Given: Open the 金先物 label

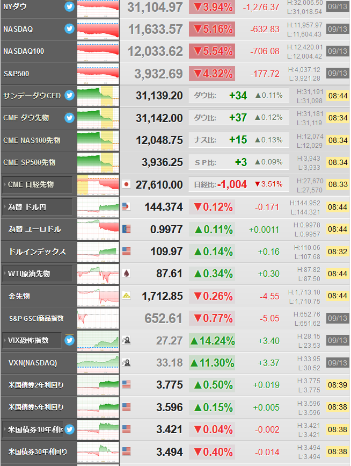Looking at the screenshot, I should click(19, 296).
